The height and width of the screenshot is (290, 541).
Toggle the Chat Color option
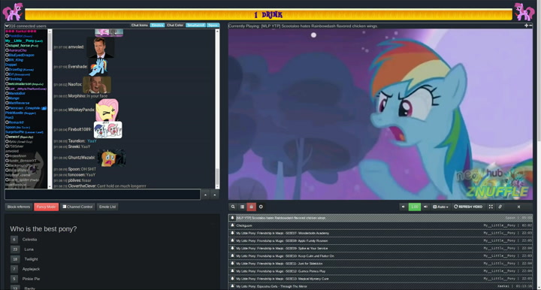[x=175, y=26]
